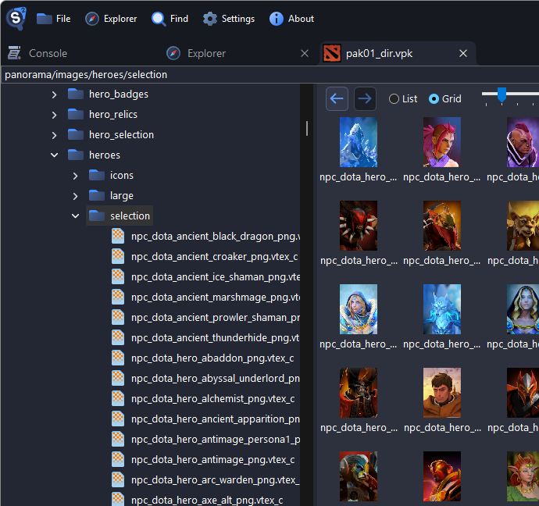Click texture icon of npc_dota_hero_abaddon file
Screen dimensions: 539x506
point(118,358)
